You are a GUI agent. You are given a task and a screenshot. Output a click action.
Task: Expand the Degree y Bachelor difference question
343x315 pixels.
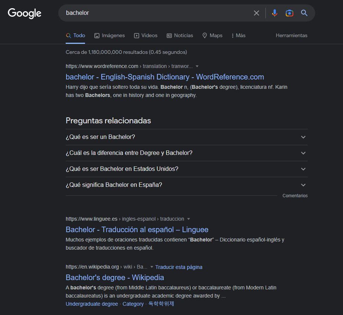point(186,153)
